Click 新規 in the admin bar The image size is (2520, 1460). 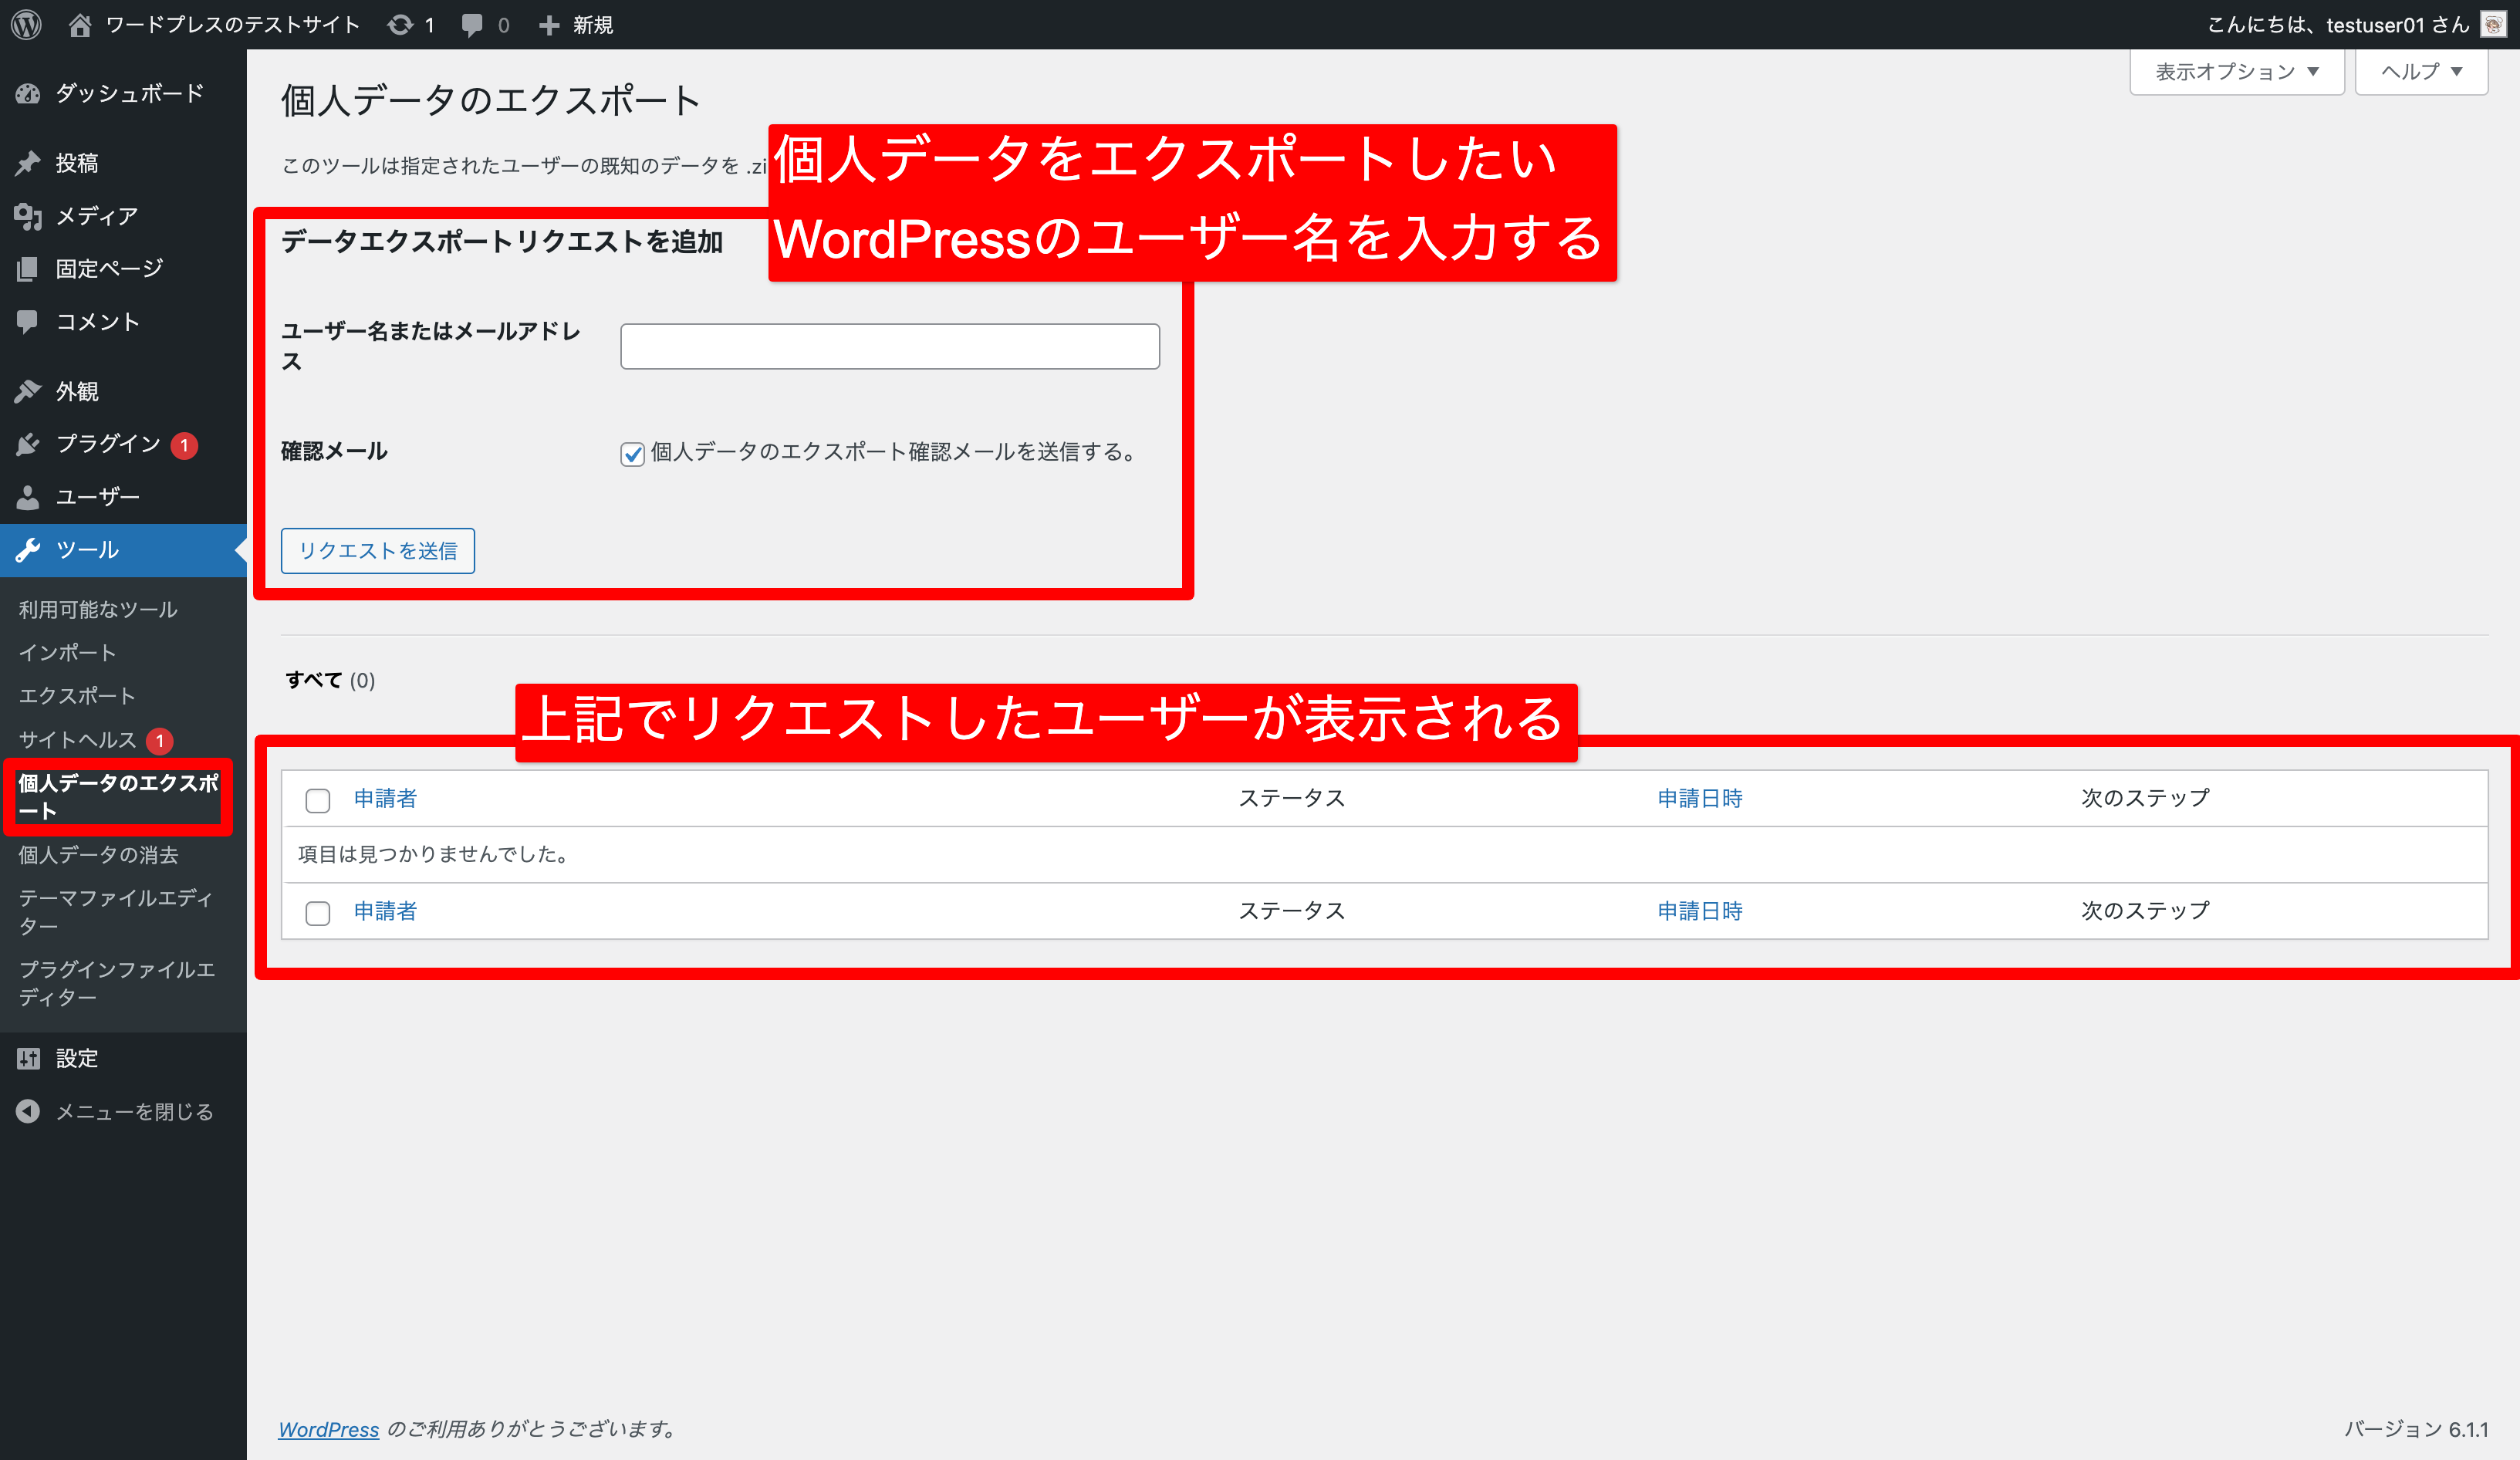tap(593, 24)
